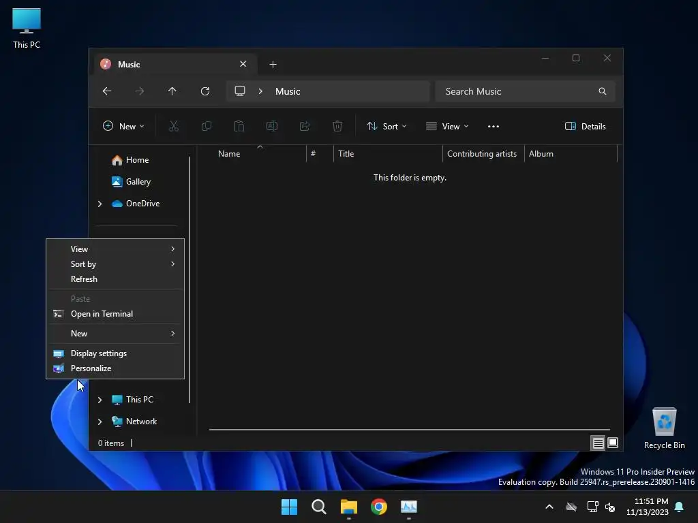The image size is (698, 523).
Task: Click the Back arrow in File Explorer
Action: (x=107, y=91)
